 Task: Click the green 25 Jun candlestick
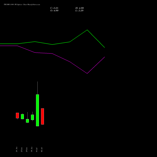point(22,116)
